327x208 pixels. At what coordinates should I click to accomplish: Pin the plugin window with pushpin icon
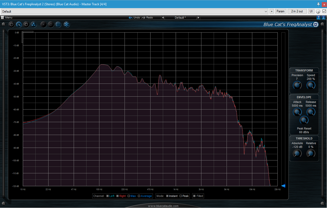[x=319, y=4]
